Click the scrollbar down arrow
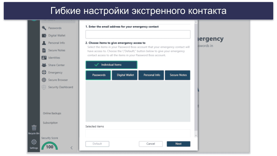Viewport: 277px width, 156px height. [196, 136]
